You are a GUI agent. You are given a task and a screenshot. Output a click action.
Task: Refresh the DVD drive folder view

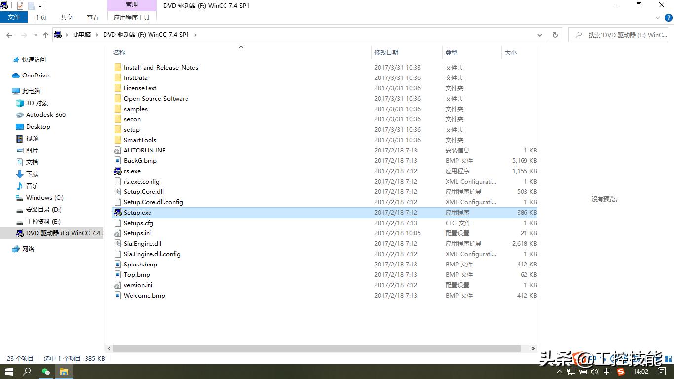pos(554,35)
